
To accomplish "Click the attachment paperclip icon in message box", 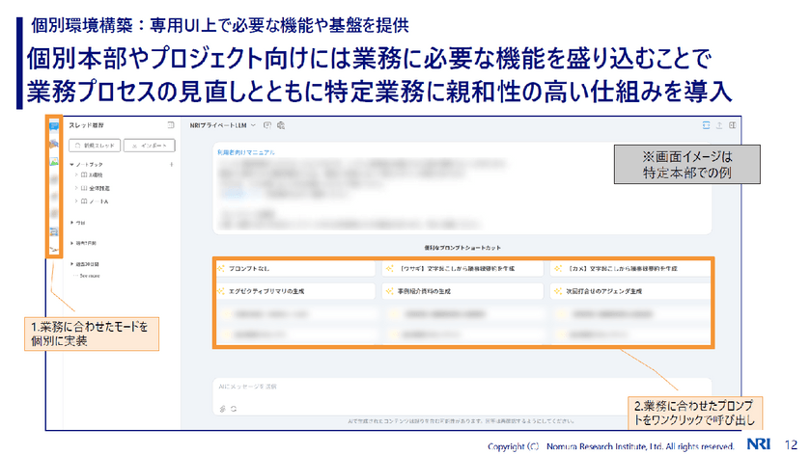I will point(223,408).
